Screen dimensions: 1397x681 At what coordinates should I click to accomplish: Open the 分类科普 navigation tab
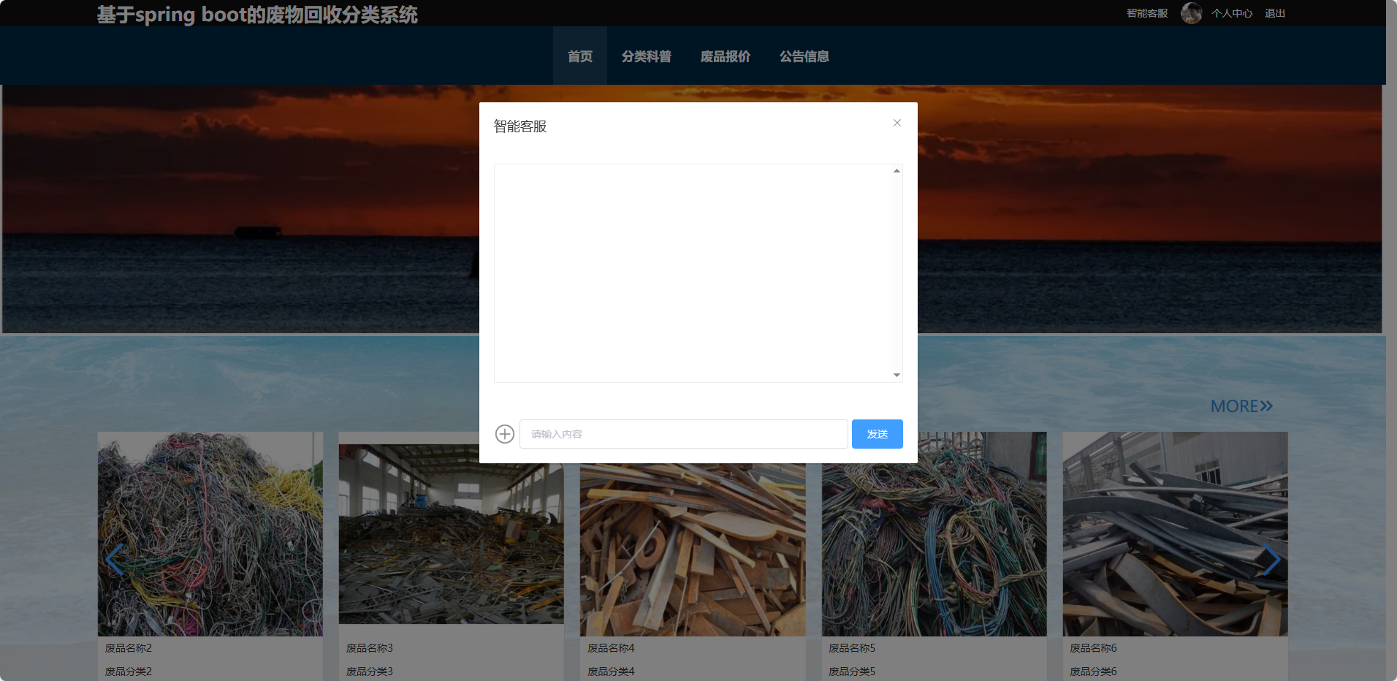point(647,56)
